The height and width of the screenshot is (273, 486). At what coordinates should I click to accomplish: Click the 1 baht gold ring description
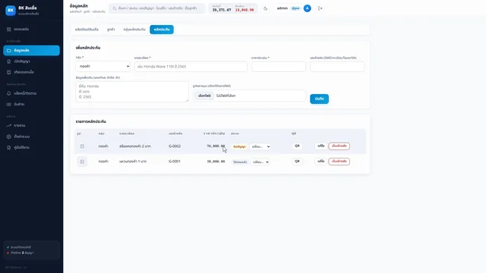coord(133,162)
